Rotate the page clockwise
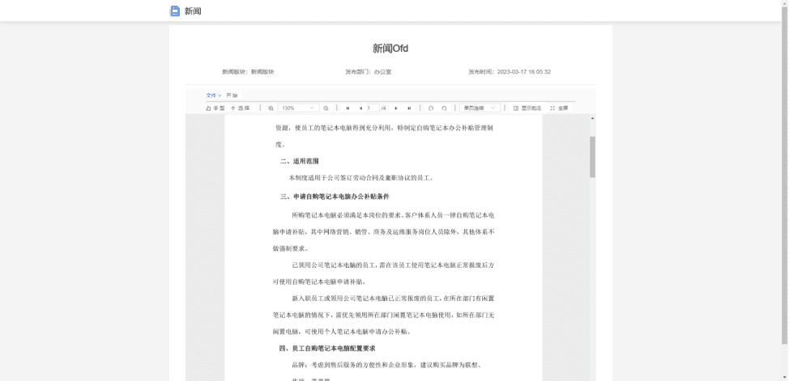The width and height of the screenshot is (789, 381). [x=444, y=108]
